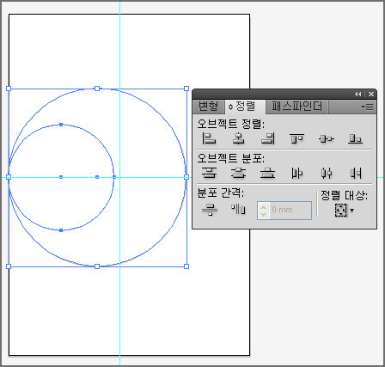The height and width of the screenshot is (367, 385).
Task: Align selected objects to horizontal right
Action: click(x=268, y=138)
